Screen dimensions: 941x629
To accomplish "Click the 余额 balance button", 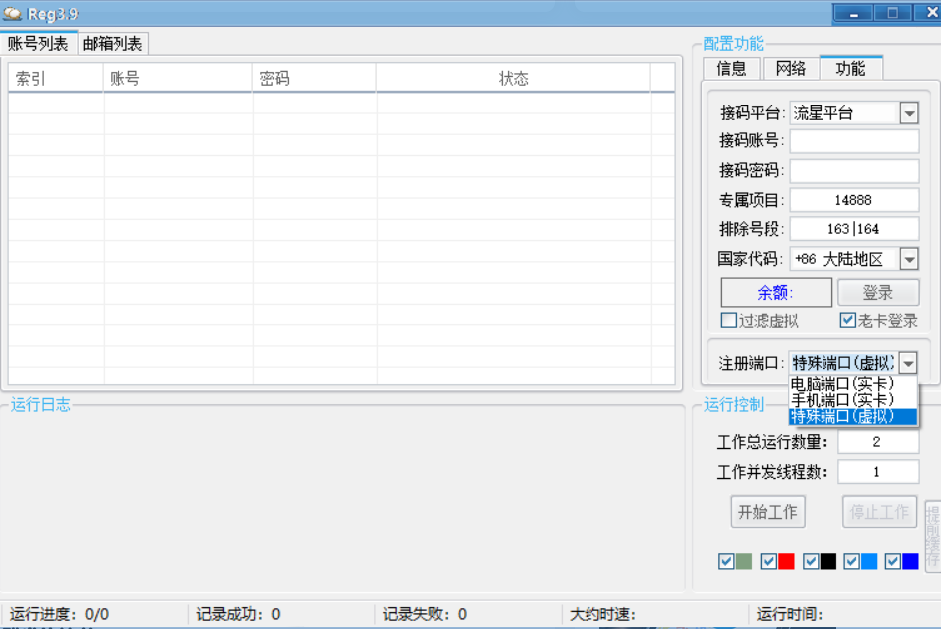I will tap(776, 292).
